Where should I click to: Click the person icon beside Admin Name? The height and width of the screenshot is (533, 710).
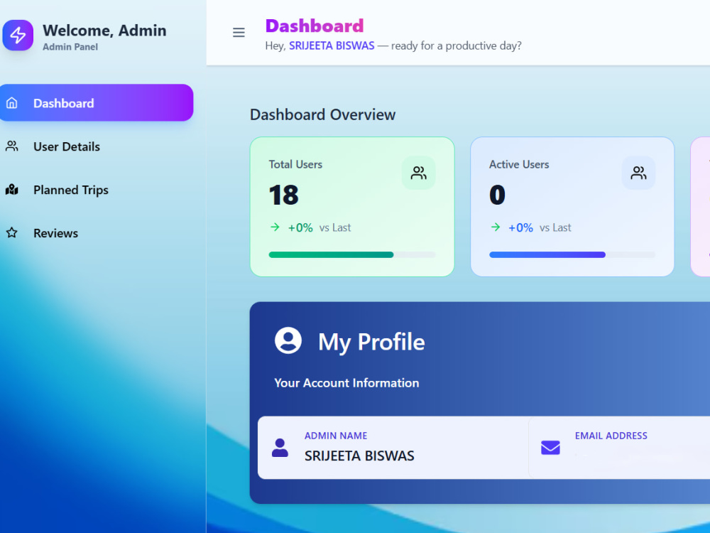click(280, 448)
